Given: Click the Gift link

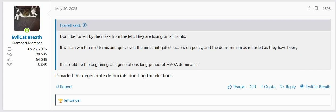Looking at the screenshot, I should coord(253,87).
